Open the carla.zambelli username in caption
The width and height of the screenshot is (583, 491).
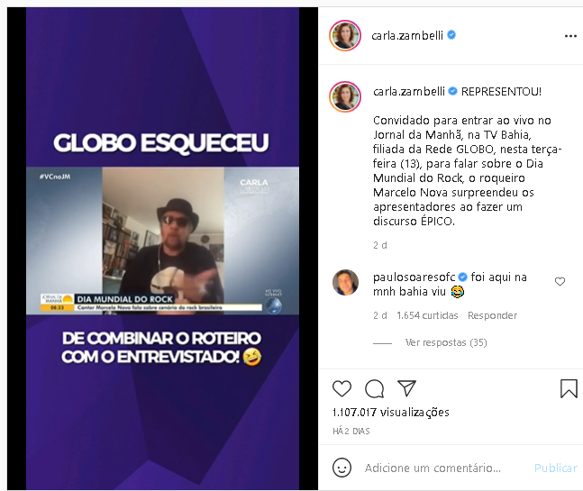[x=408, y=91]
